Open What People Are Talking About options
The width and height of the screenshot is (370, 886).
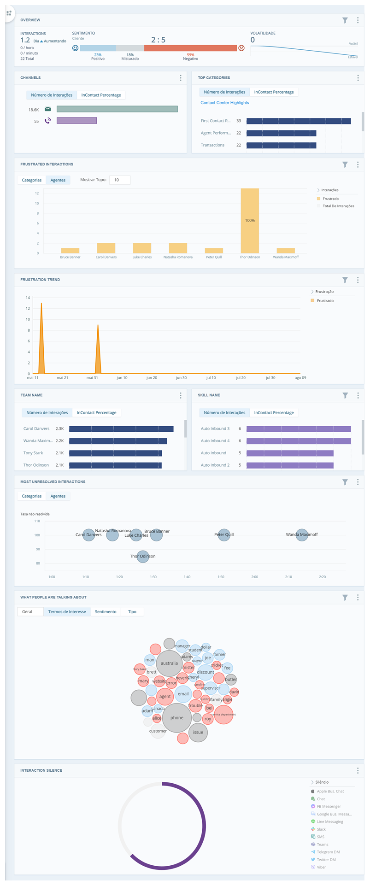coord(358,598)
